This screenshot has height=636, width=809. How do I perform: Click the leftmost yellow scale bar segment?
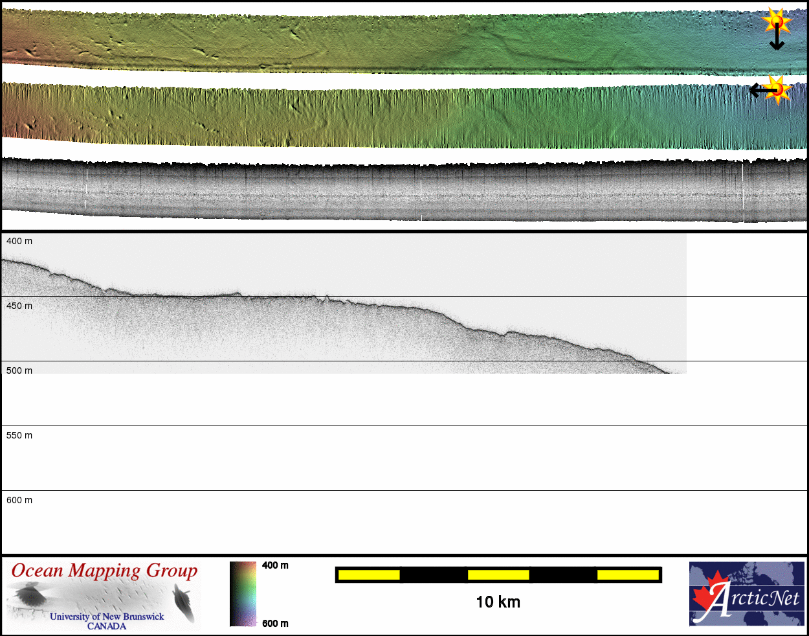click(369, 574)
